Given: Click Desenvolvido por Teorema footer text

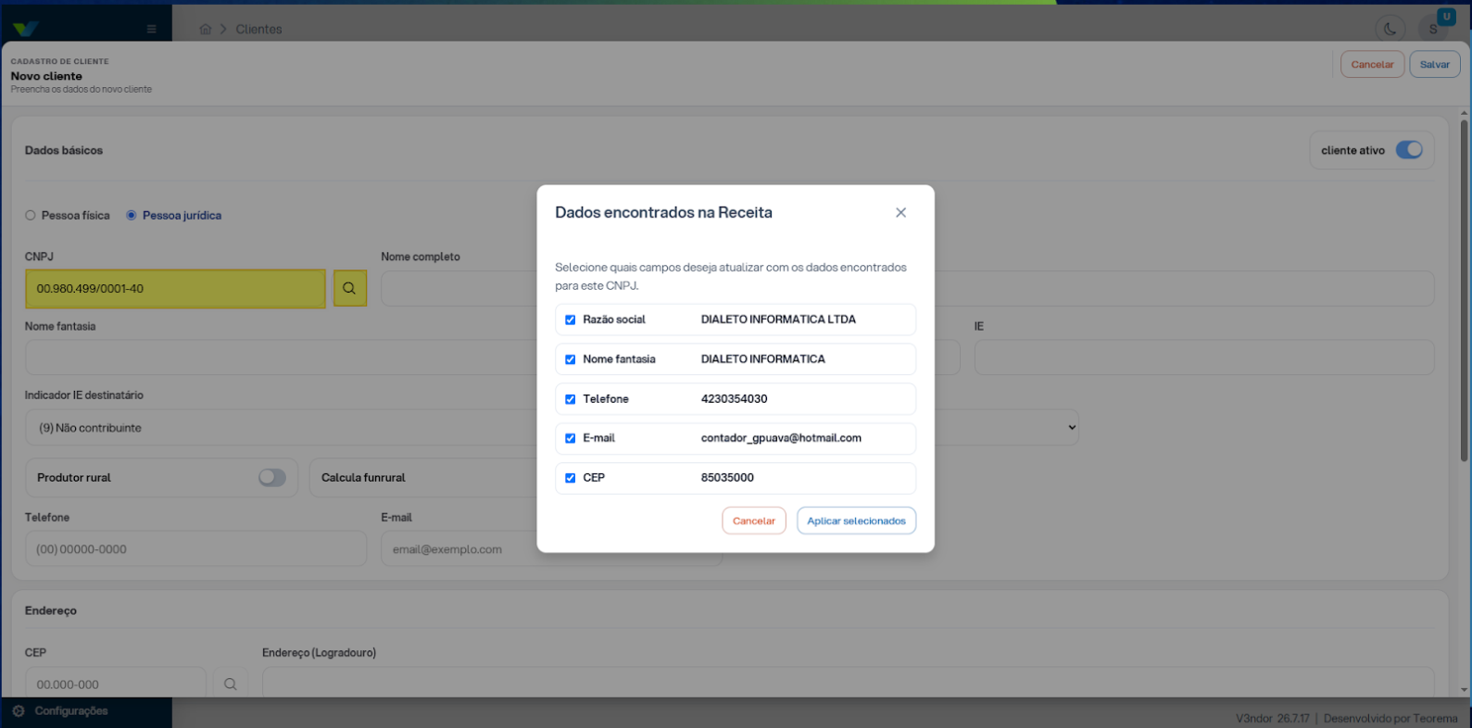Looking at the screenshot, I should point(1390,718).
